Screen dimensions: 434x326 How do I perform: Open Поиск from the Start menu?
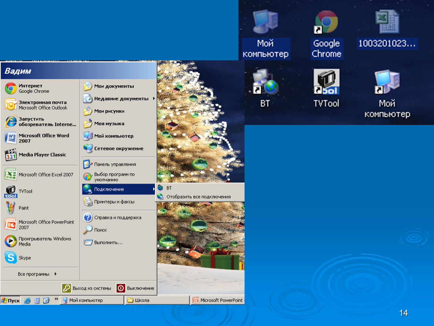119,230
